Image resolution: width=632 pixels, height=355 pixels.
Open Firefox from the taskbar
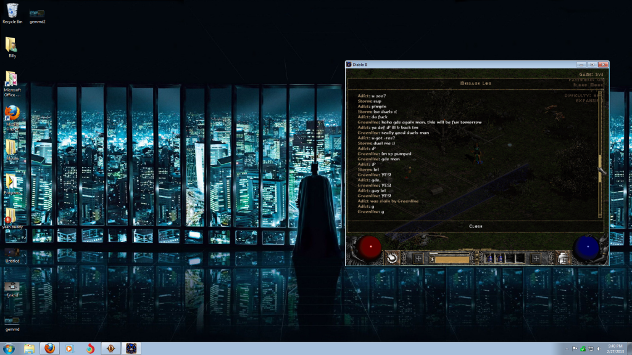pyautogui.click(x=49, y=349)
